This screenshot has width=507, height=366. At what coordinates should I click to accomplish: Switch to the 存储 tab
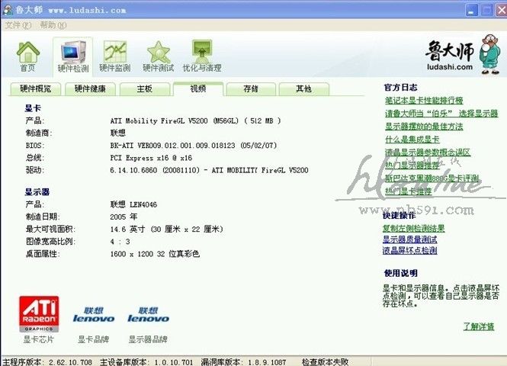point(251,89)
